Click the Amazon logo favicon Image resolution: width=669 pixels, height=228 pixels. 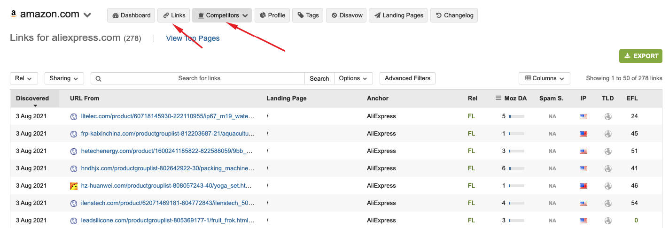(x=14, y=15)
